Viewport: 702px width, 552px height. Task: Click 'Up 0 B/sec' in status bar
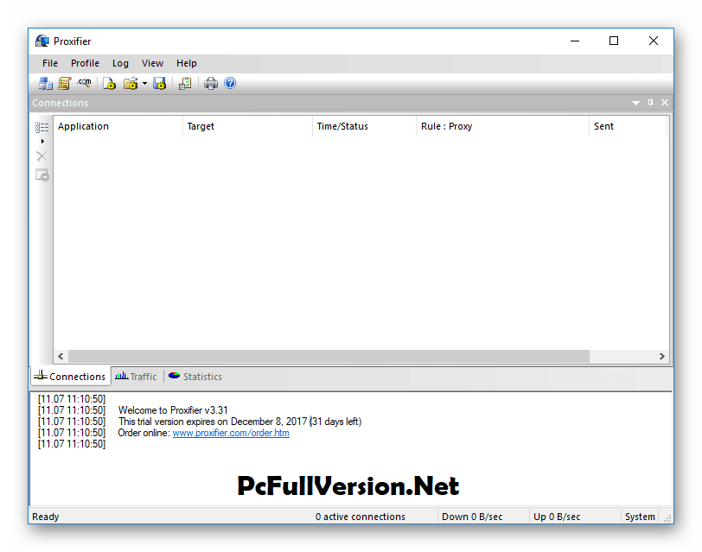pos(557,517)
